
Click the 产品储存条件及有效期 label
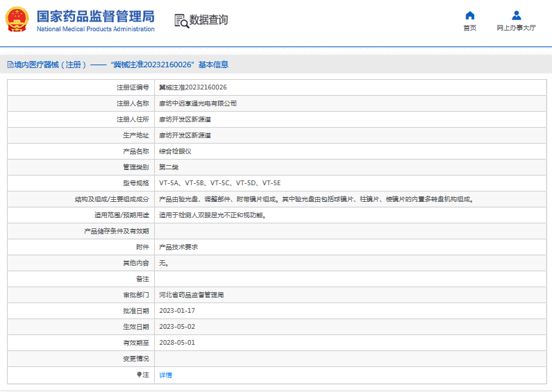tap(117, 231)
